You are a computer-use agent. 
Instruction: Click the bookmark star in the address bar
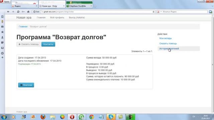[x=153, y=12]
